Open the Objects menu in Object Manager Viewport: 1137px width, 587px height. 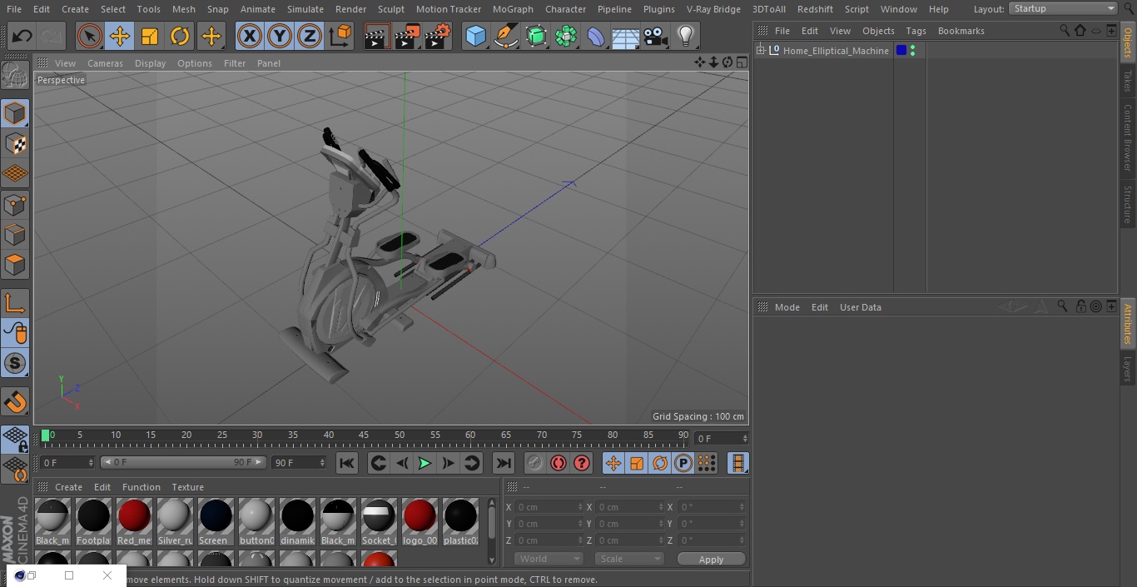pos(878,31)
